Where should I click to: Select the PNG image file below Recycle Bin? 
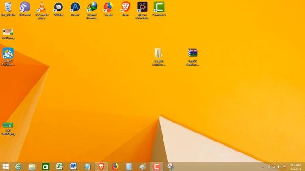tap(8, 34)
